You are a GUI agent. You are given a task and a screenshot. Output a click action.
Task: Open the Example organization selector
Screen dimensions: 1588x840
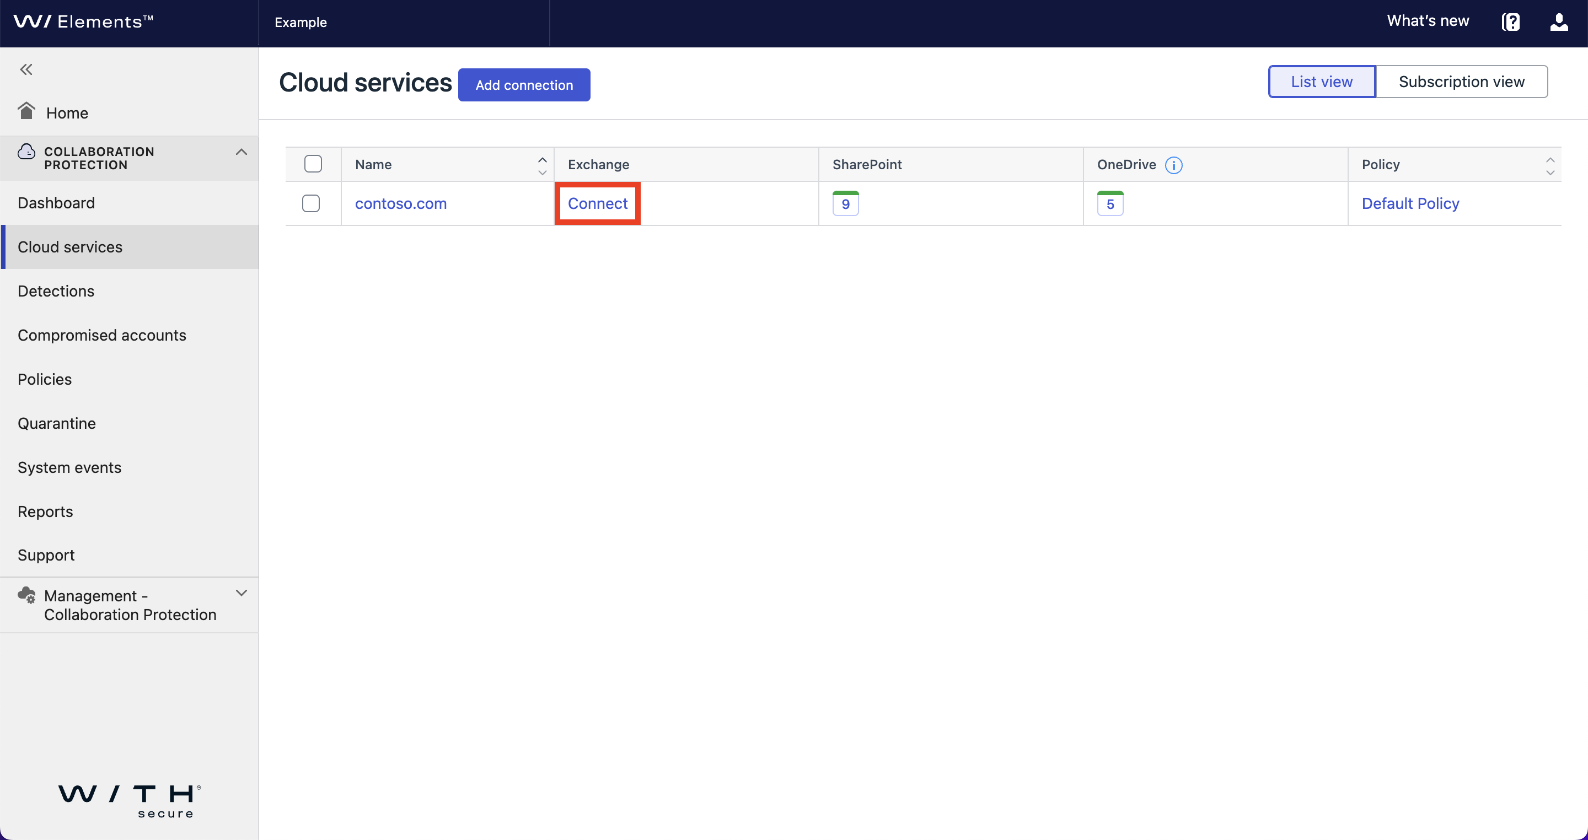coord(404,23)
